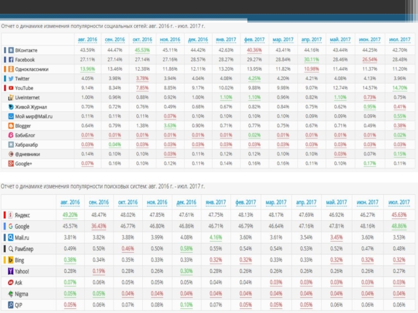
Task: Click the Bing icon
Action: click(x=10, y=260)
